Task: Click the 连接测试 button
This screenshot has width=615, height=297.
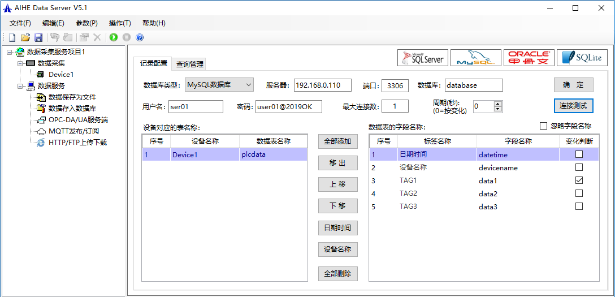Action: pos(573,106)
